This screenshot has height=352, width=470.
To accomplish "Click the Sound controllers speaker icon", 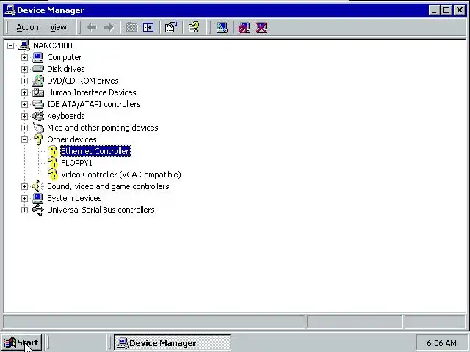I will coord(37,186).
